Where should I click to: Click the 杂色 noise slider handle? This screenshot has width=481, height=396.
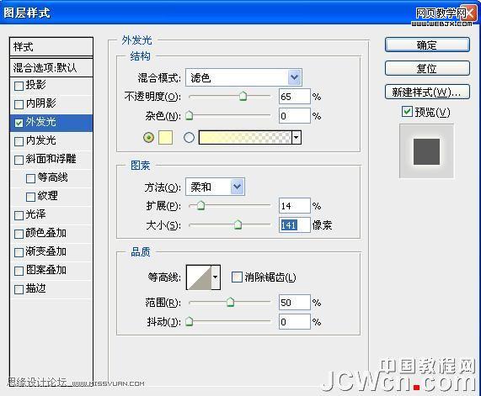190,115
